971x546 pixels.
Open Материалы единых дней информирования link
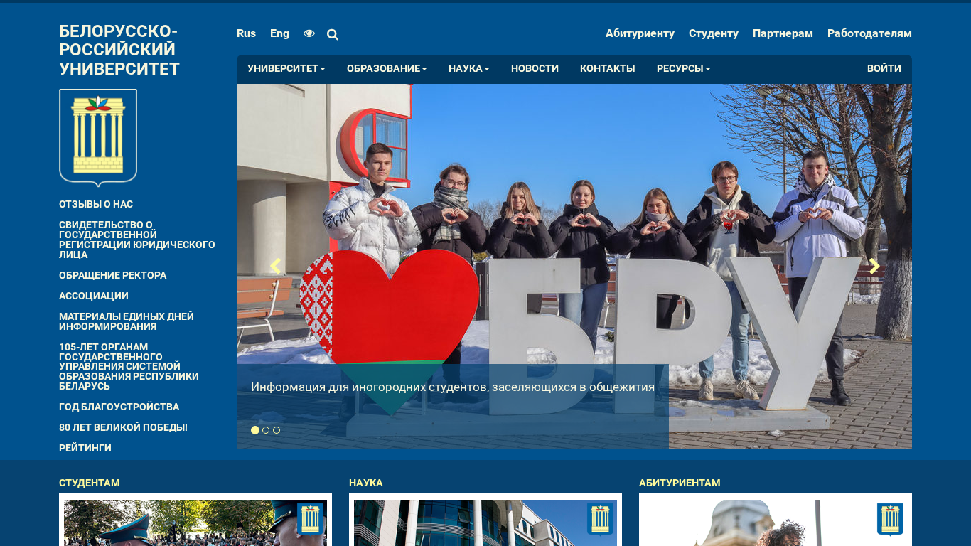[127, 321]
